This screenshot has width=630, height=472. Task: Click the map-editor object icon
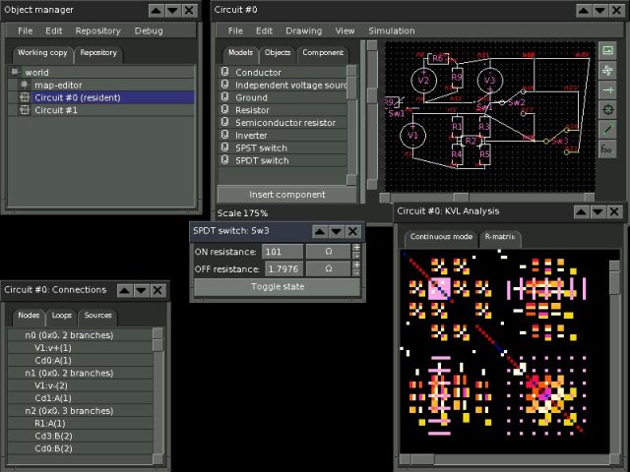(25, 85)
